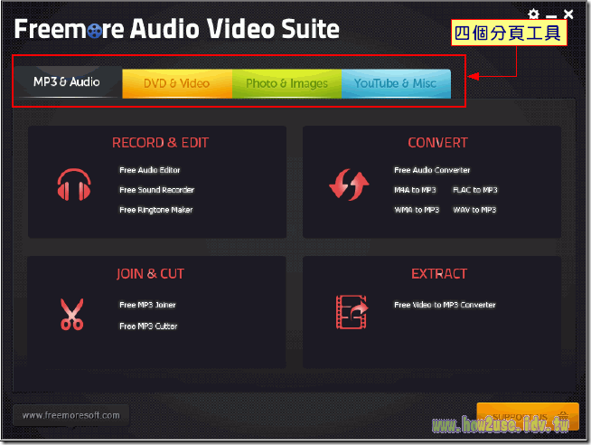591x445 pixels.
Task: Select the WMA to MP3 option
Action: tap(416, 210)
